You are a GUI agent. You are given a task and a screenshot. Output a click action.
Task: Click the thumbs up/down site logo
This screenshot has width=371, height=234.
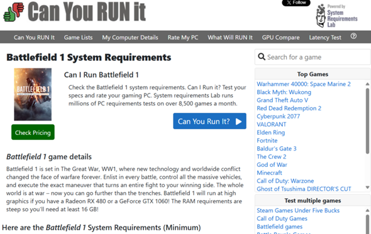click(x=14, y=12)
